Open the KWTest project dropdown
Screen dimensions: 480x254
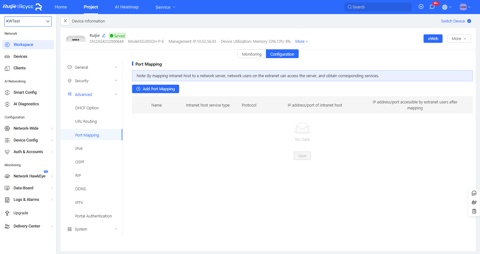click(x=28, y=21)
